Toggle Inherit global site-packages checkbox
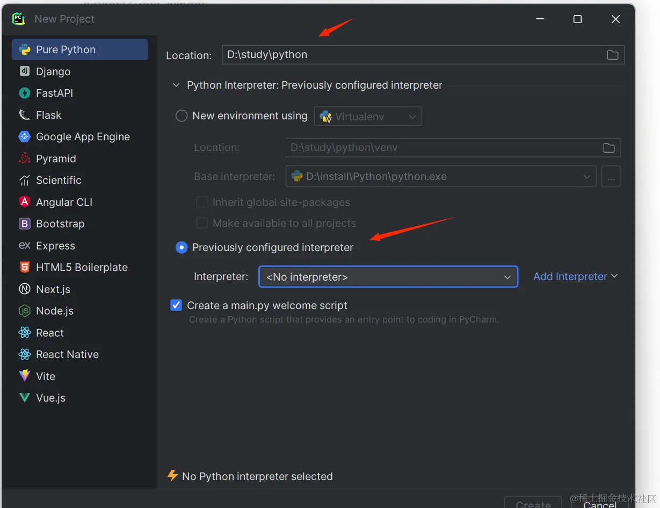The image size is (660, 508). (x=202, y=202)
